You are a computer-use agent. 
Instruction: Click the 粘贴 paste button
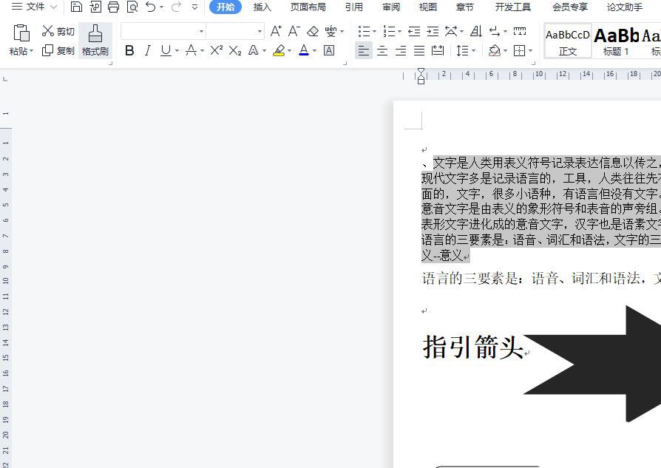[21, 41]
